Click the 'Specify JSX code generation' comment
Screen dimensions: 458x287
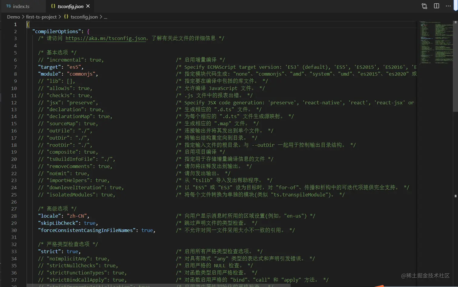point(295,103)
